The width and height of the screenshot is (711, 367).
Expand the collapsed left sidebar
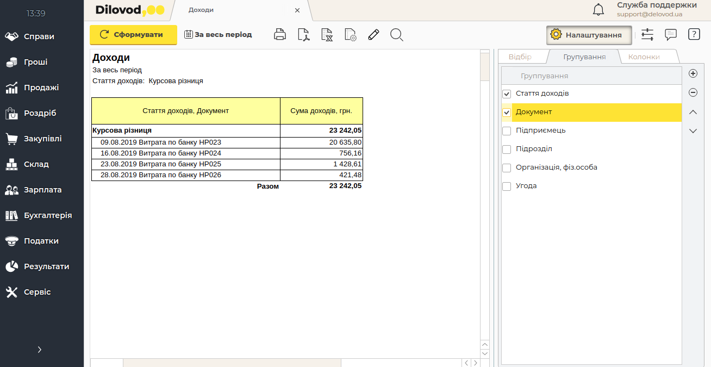tap(40, 350)
